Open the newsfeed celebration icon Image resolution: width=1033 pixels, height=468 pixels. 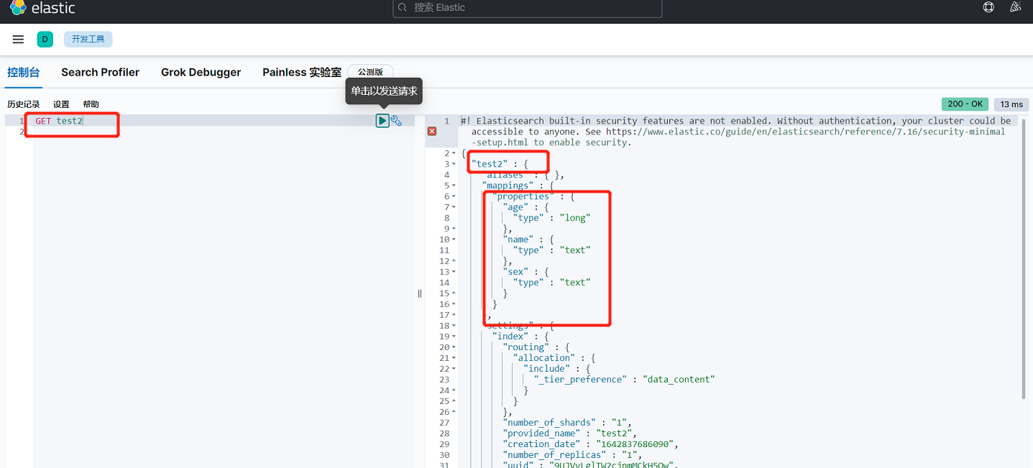click(1016, 7)
